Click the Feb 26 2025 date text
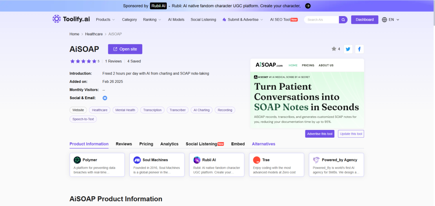This screenshot has width=435, height=206. (113, 82)
